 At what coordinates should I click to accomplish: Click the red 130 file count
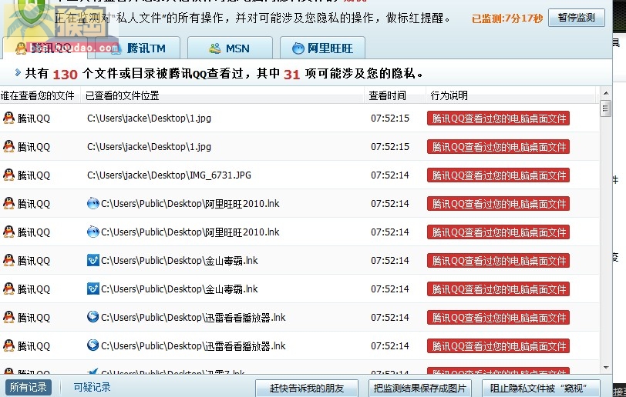coord(65,74)
